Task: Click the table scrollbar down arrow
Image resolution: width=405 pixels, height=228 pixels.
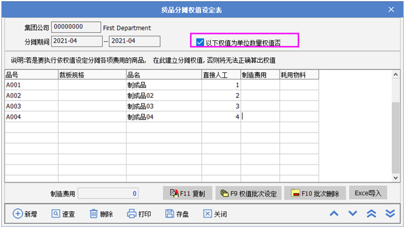Action: 396,178
